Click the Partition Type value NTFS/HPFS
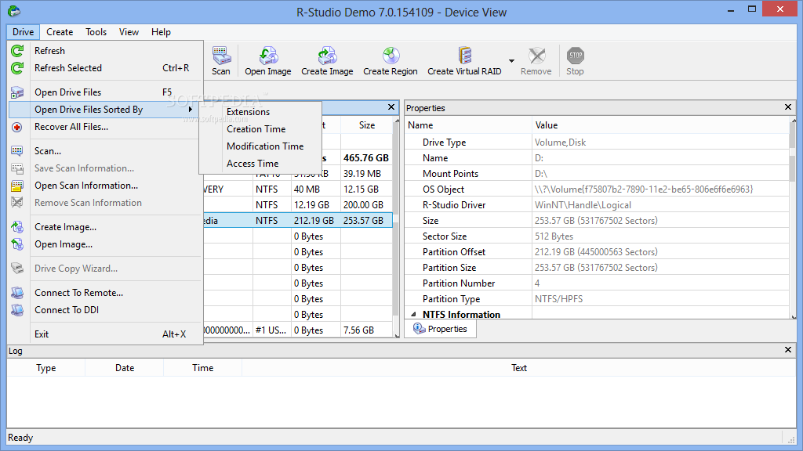Screen dimensions: 803x451 tap(558, 299)
